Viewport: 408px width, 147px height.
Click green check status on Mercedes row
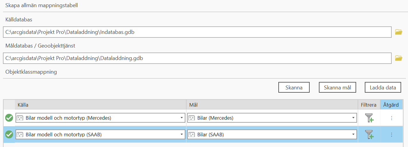point(9,118)
